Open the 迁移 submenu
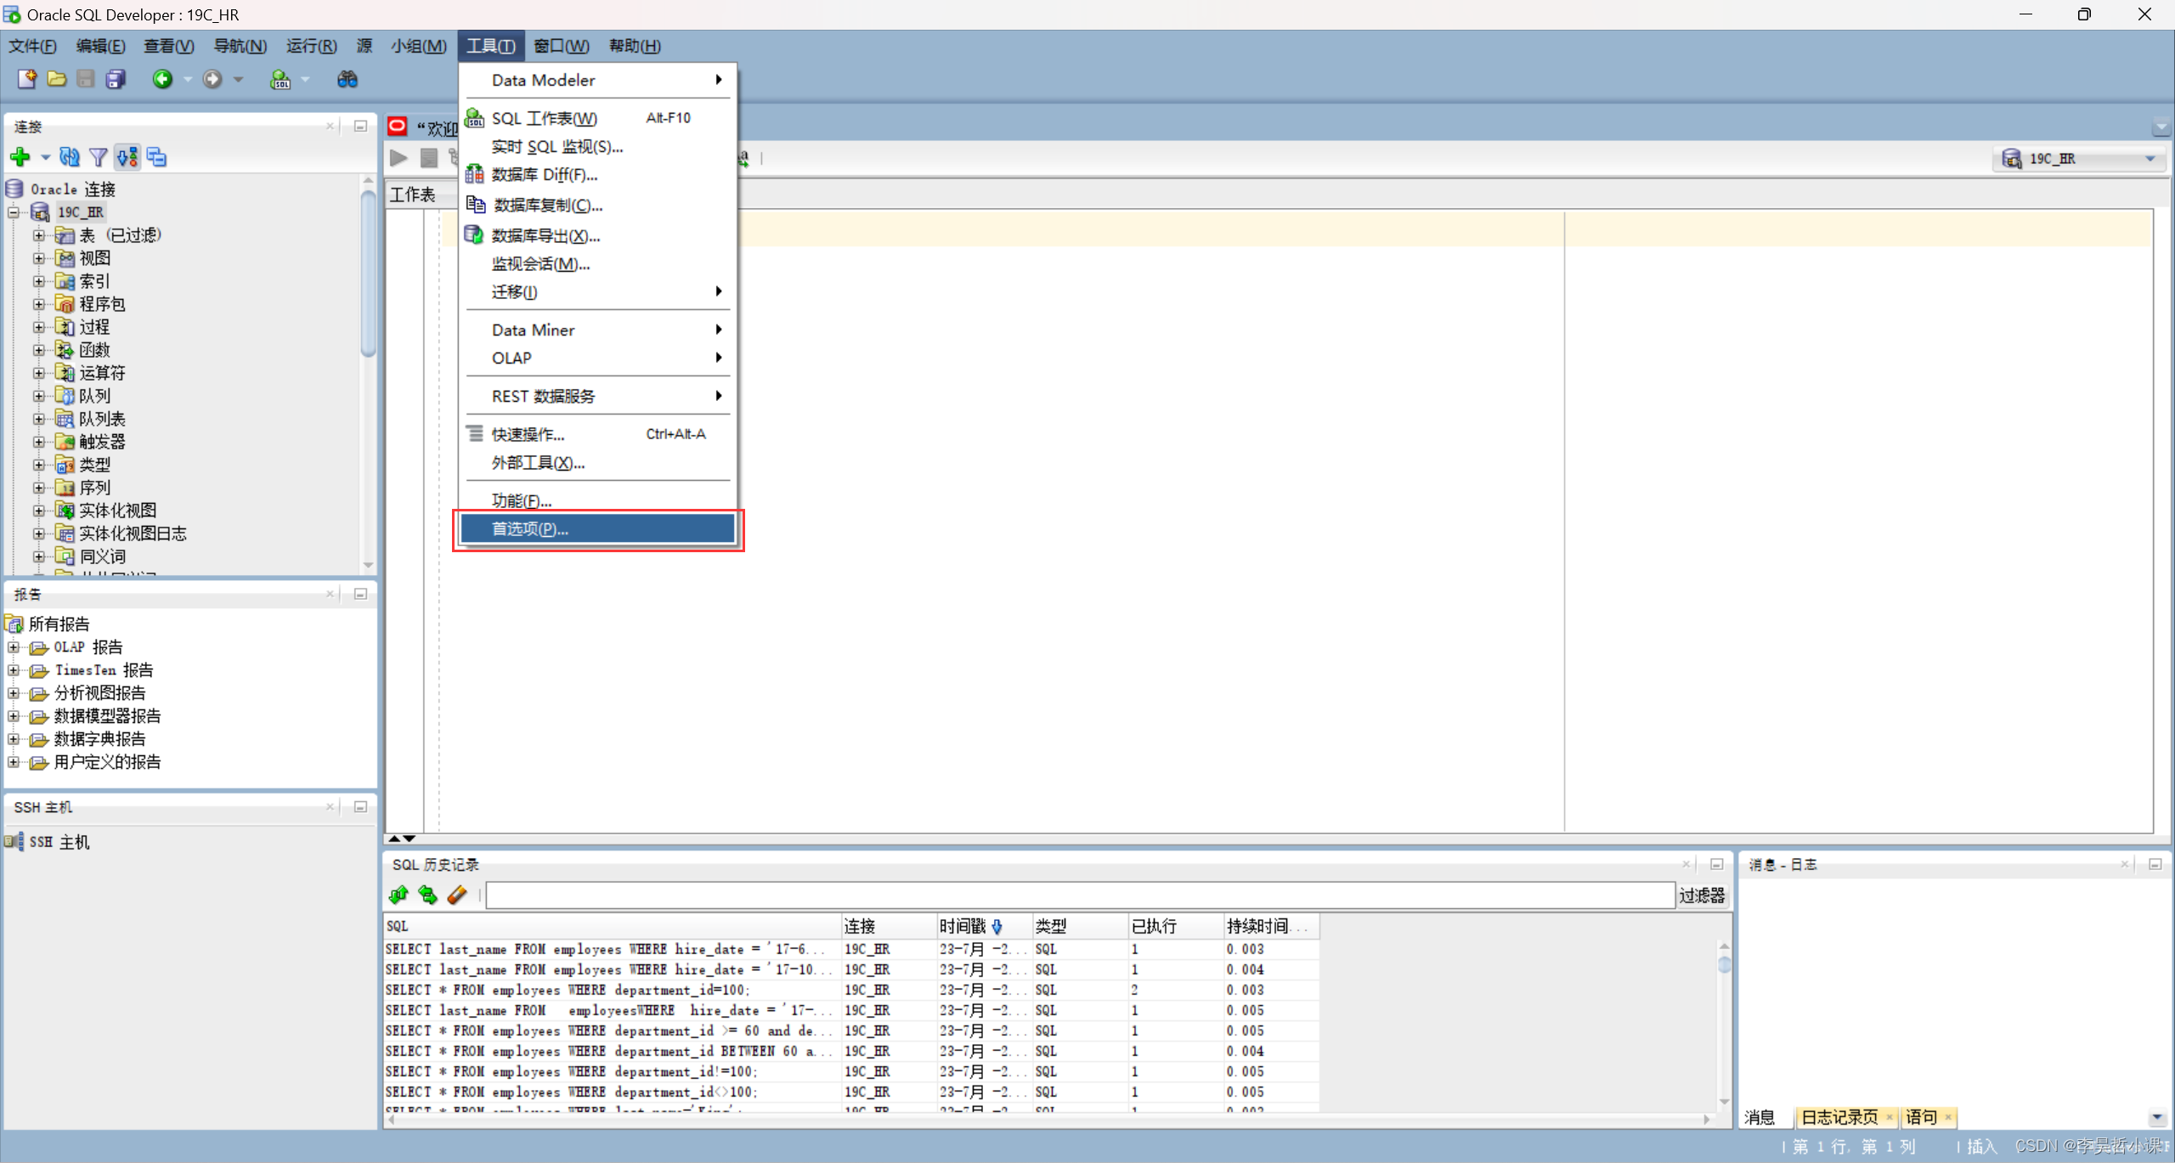 [x=598, y=292]
